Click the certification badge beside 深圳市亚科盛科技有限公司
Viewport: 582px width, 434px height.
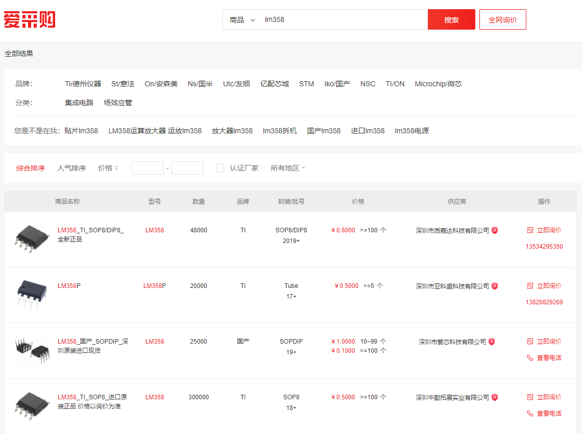[x=495, y=286]
